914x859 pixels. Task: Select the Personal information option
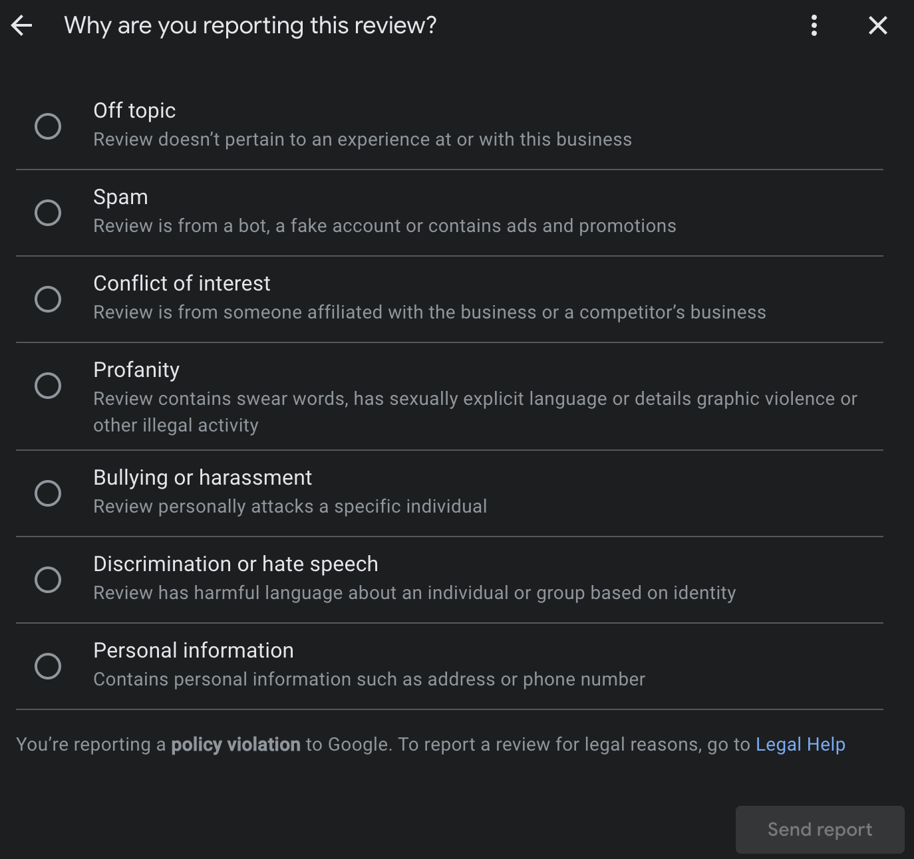[47, 666]
